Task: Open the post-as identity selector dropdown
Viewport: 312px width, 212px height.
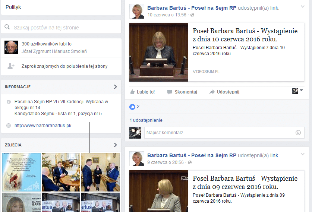Action: (x=297, y=91)
